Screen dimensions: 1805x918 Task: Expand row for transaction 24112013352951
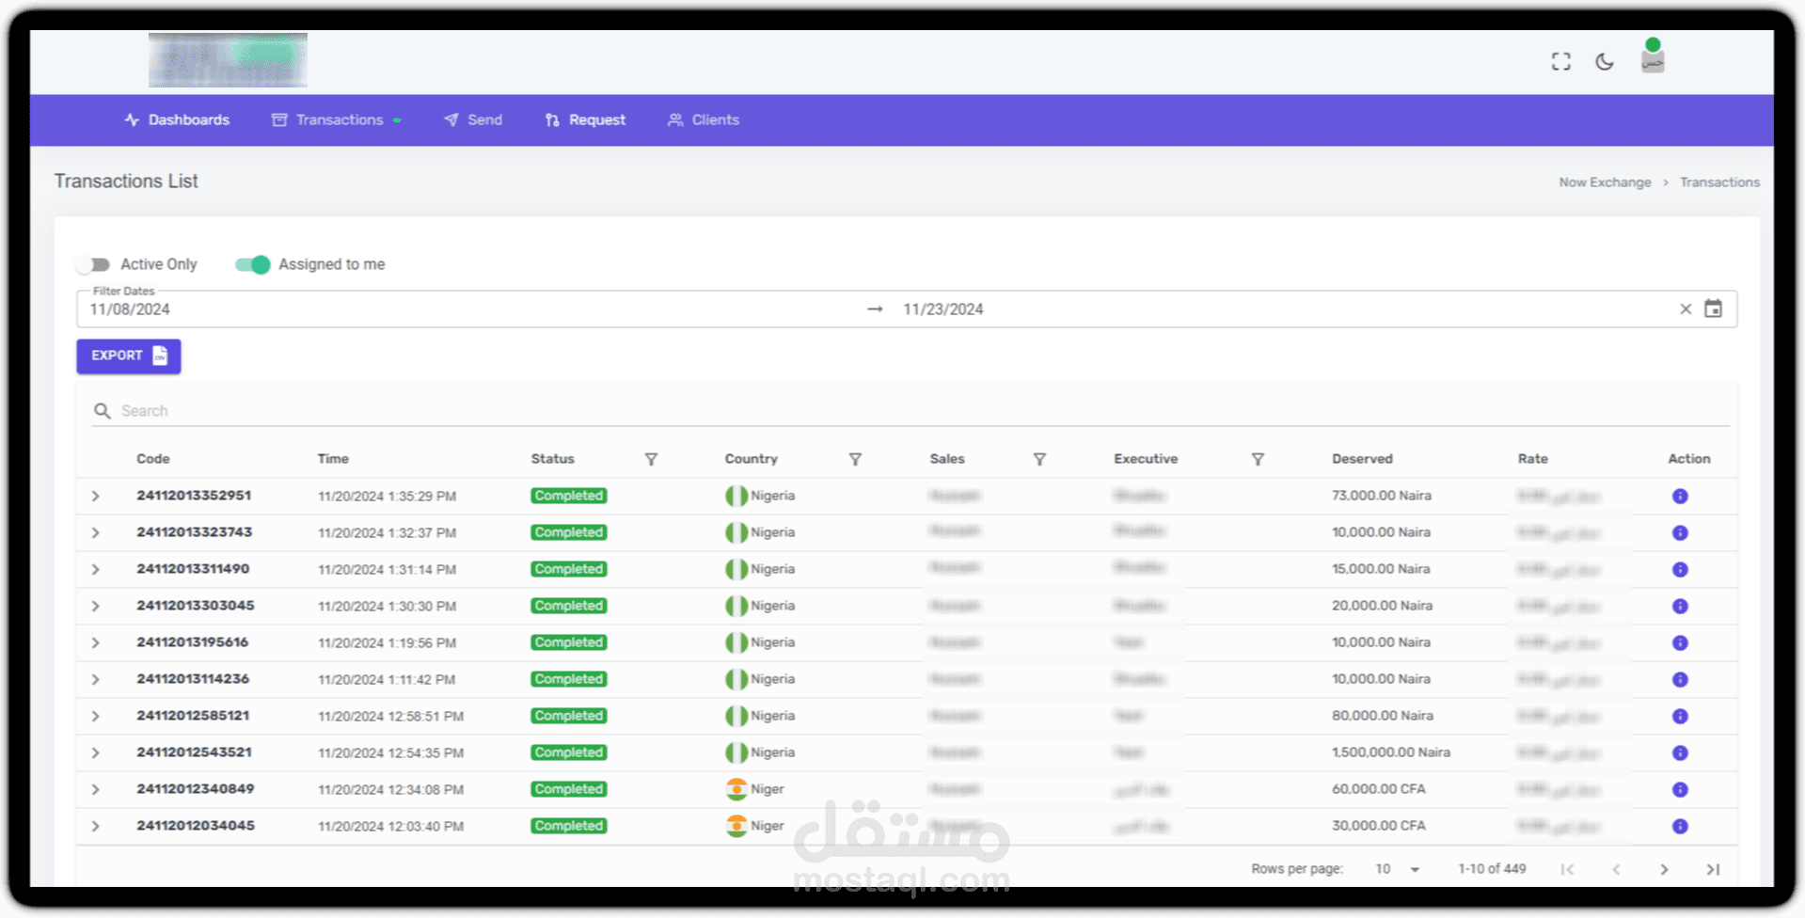coord(95,496)
